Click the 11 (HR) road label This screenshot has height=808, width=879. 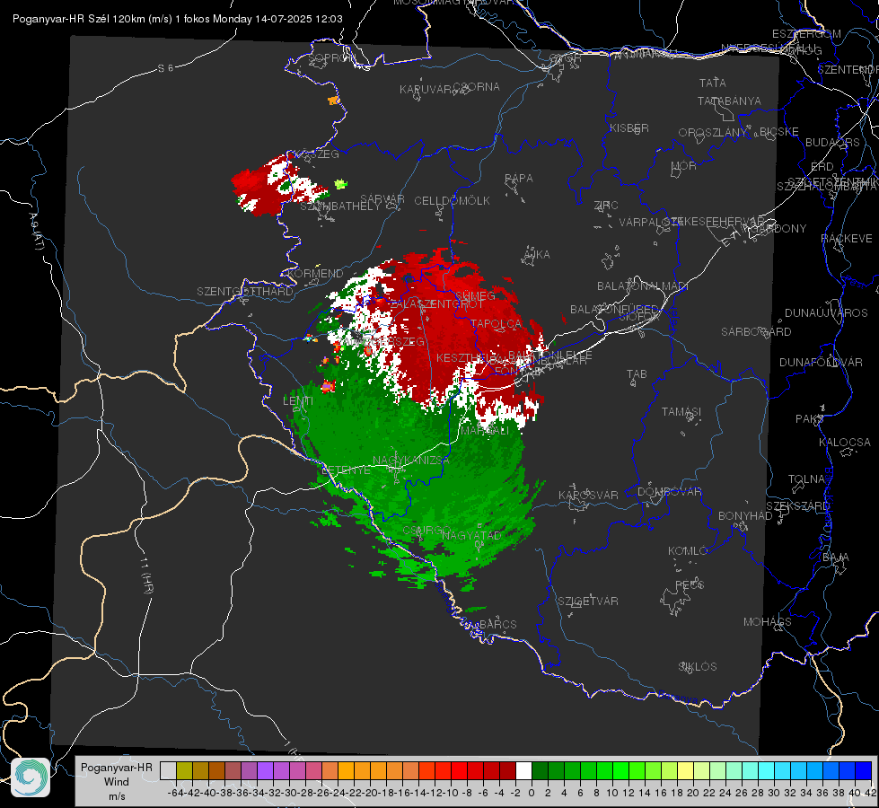click(147, 575)
